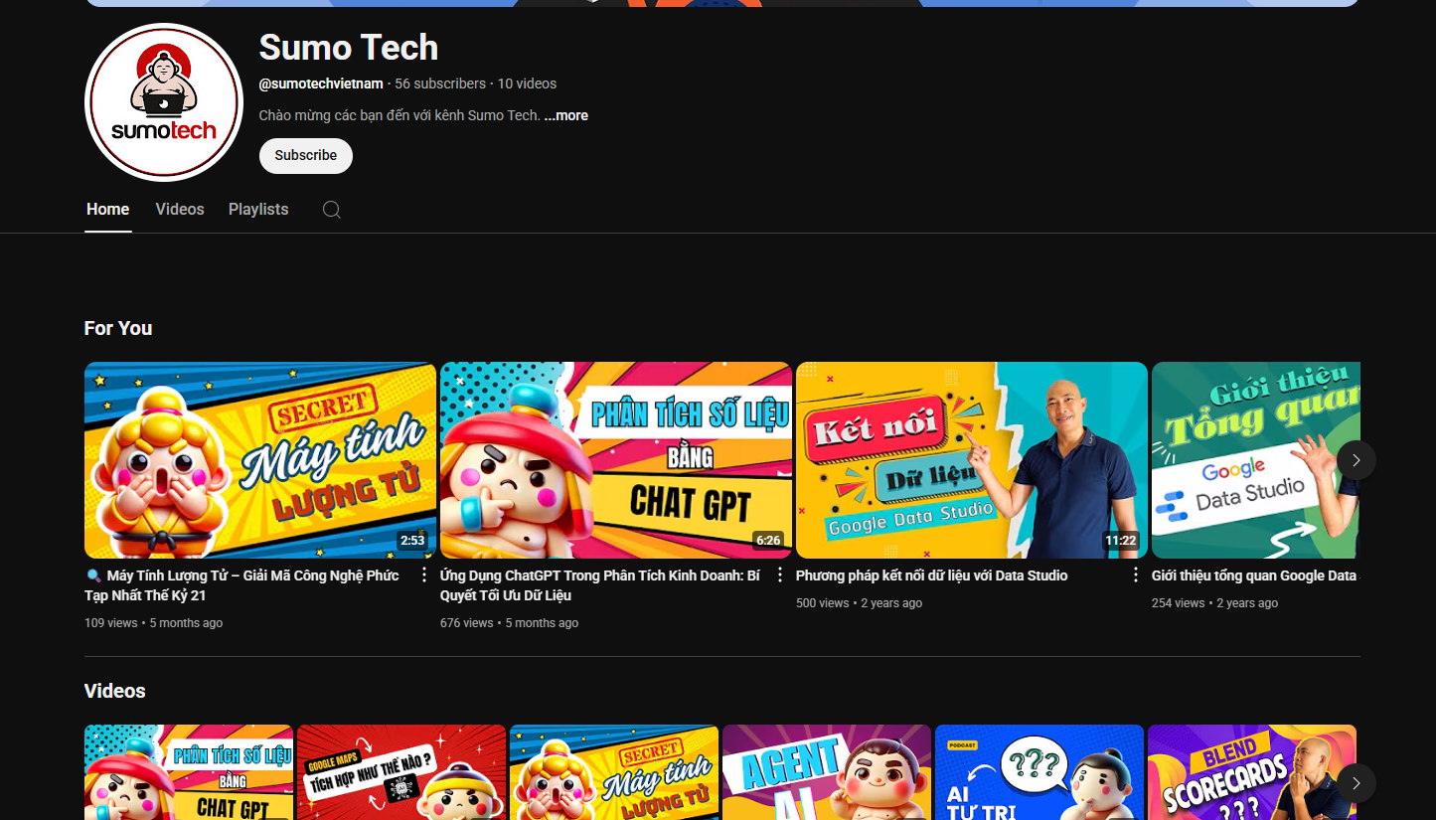Click the Sumo Tech channel avatar
The width and height of the screenshot is (1436, 820).
tap(164, 102)
